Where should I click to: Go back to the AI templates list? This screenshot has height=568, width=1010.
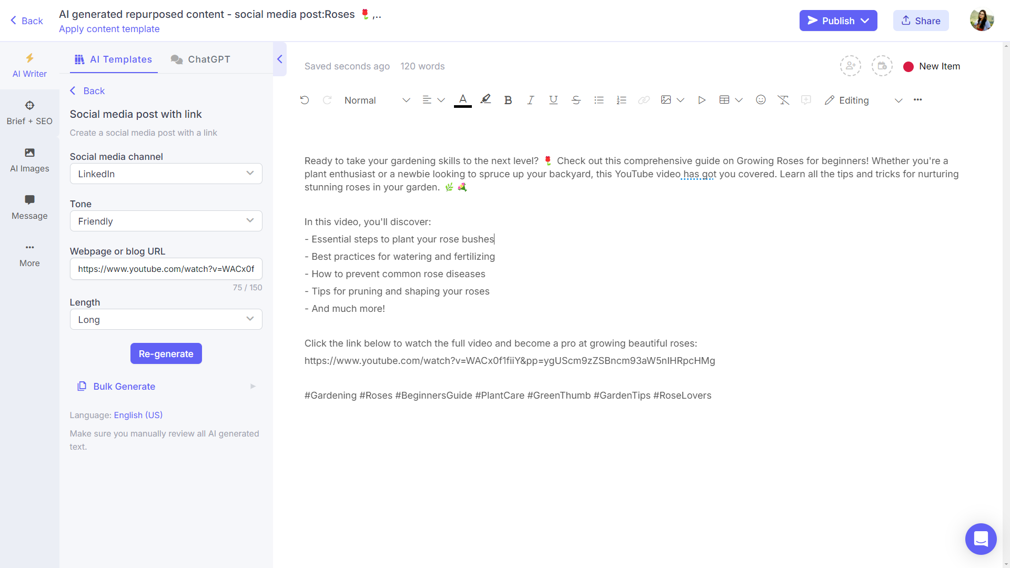(x=87, y=90)
